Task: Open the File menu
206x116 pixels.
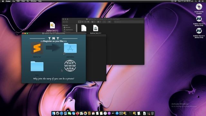Action: point(14,1)
